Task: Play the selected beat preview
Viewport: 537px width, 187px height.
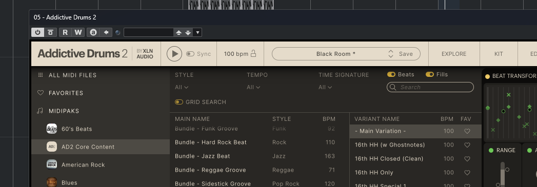Action: [x=174, y=54]
